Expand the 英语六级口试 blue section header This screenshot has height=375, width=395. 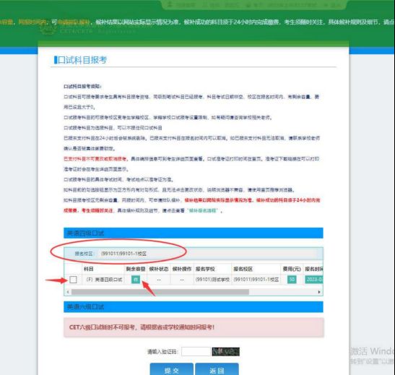click(x=194, y=306)
